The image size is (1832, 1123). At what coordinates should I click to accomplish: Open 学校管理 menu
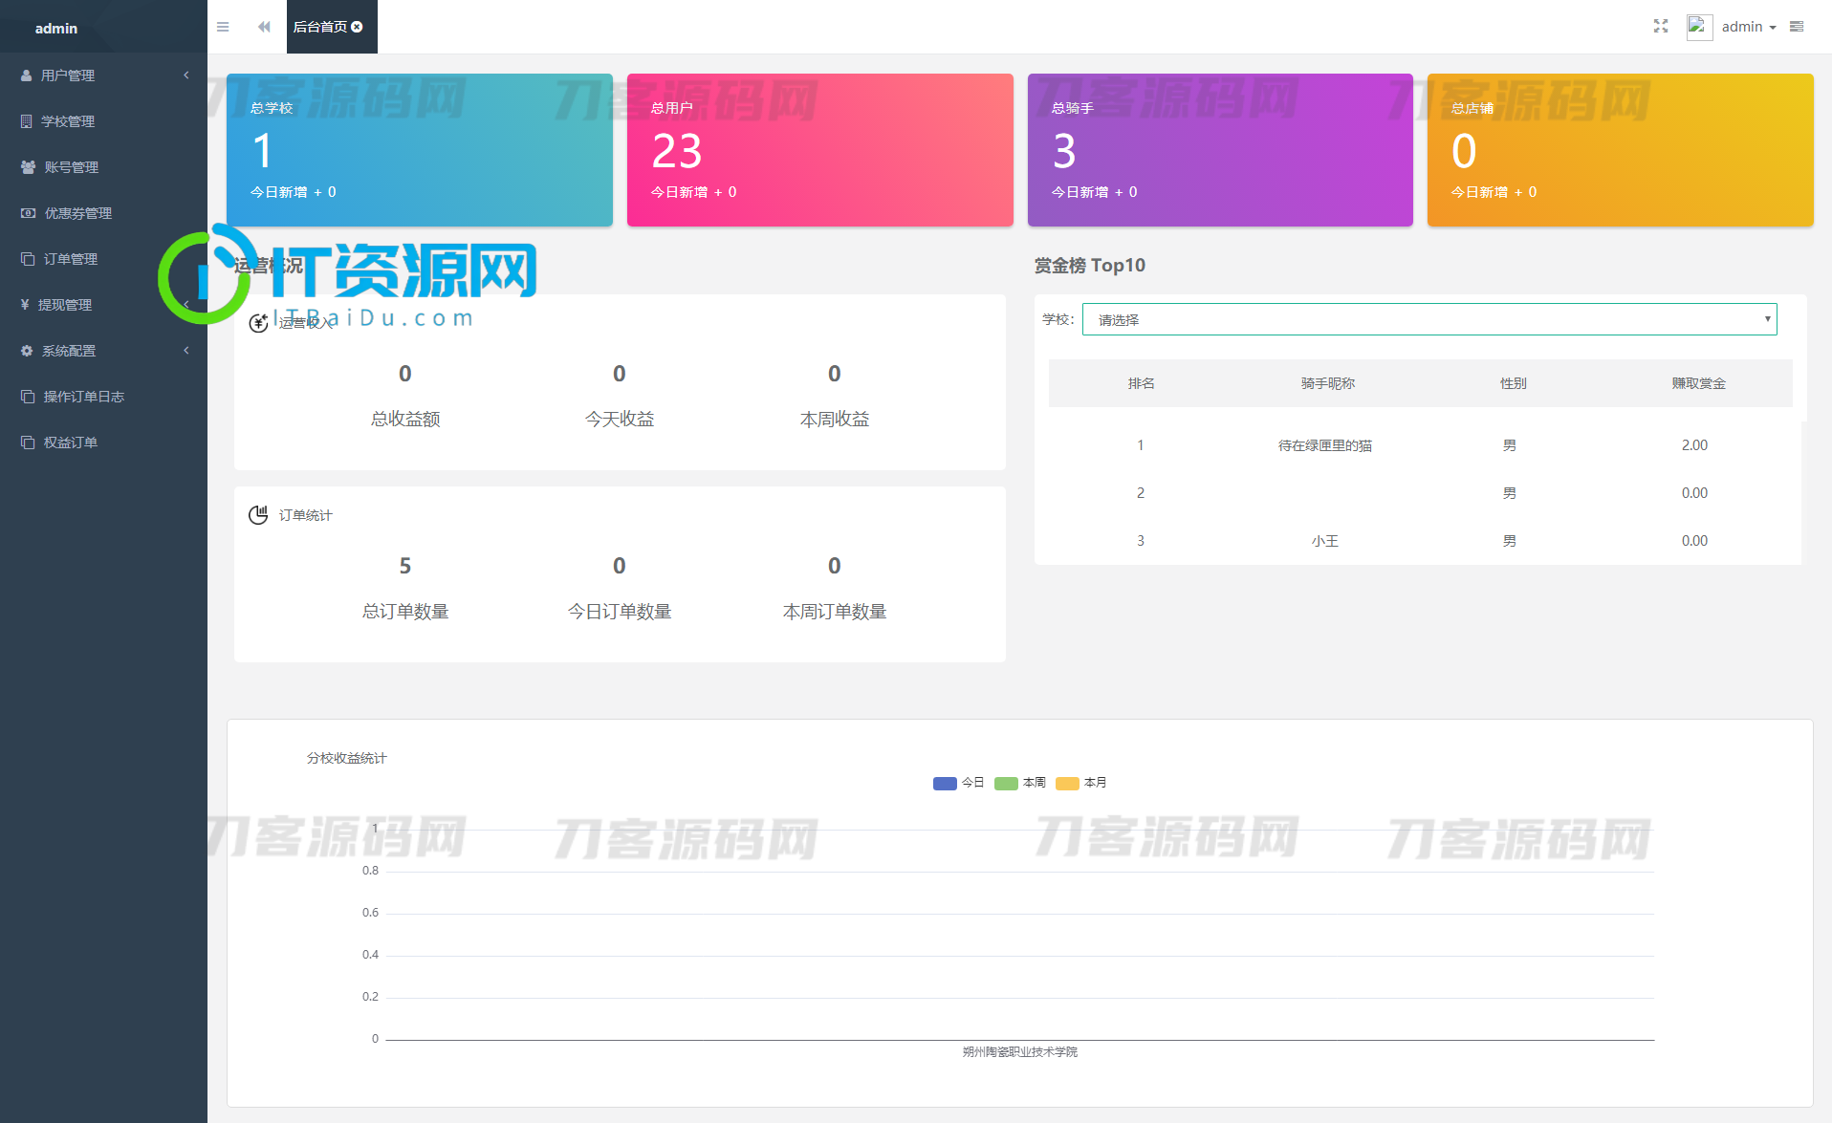click(103, 121)
